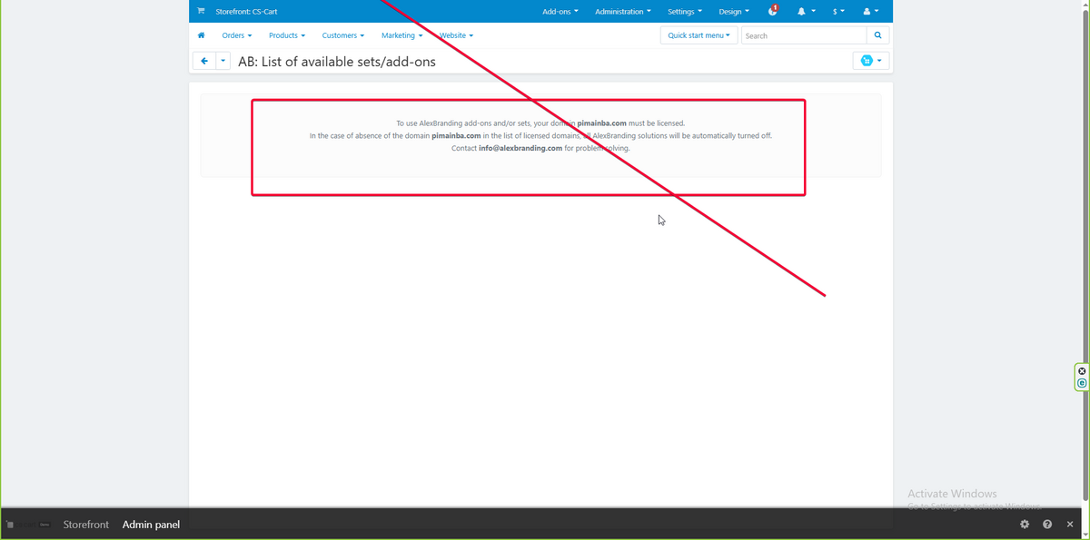Click the home icon in navigation bar
The image size is (1090, 540).
coord(201,35)
